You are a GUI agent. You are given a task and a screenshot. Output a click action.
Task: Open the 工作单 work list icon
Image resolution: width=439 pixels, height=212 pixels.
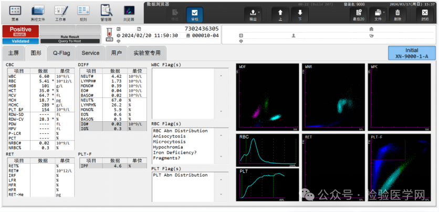(x=61, y=12)
